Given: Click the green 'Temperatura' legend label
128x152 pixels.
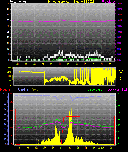Looking at the screenshot, I should click(94, 90).
